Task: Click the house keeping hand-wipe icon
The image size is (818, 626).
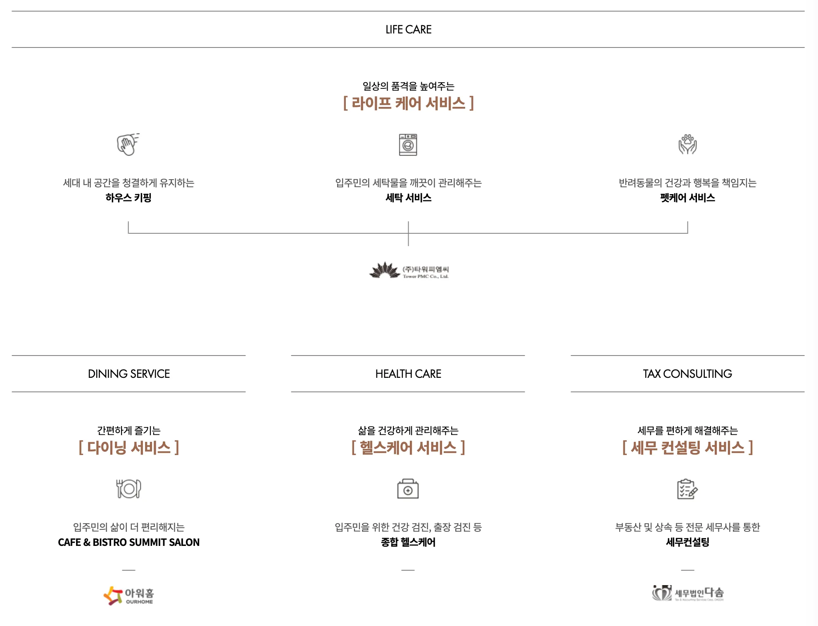Action: click(128, 145)
